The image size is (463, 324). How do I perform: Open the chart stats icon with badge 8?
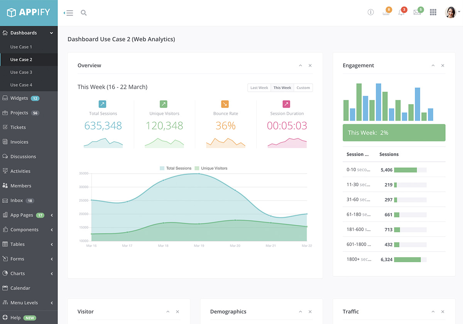tap(386, 12)
